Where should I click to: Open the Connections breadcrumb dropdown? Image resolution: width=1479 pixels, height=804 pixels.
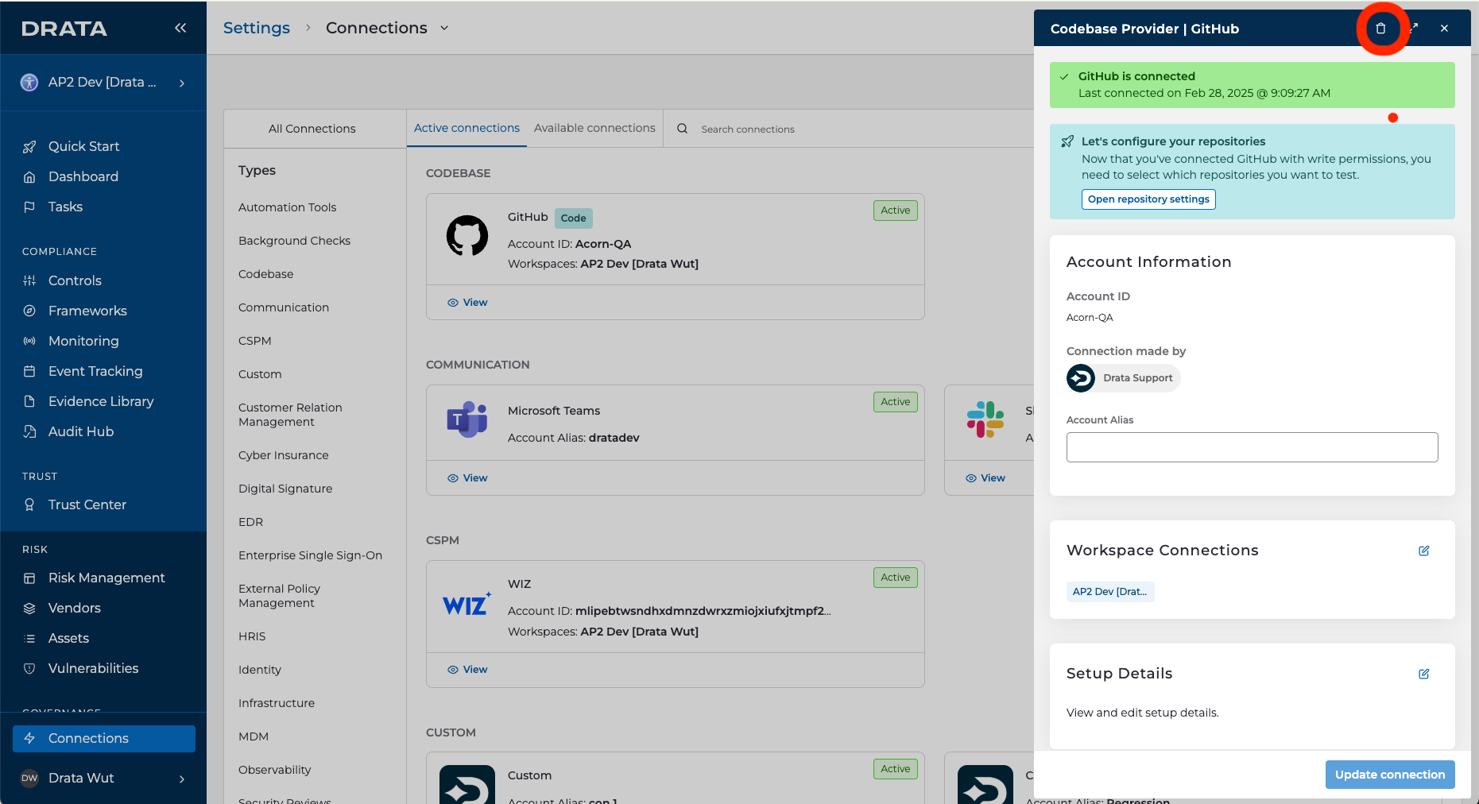(x=444, y=28)
